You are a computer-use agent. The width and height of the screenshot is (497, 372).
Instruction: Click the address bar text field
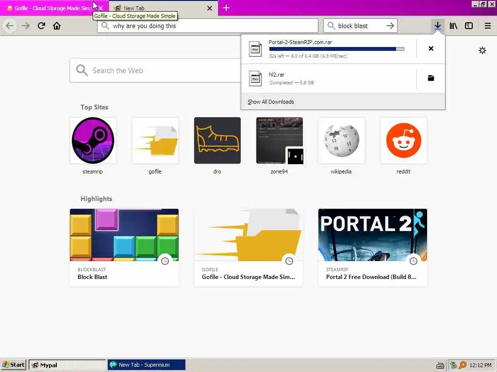pos(208,26)
